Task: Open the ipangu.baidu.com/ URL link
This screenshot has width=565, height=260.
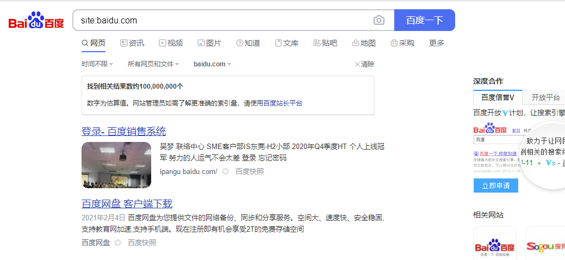Action: point(189,172)
